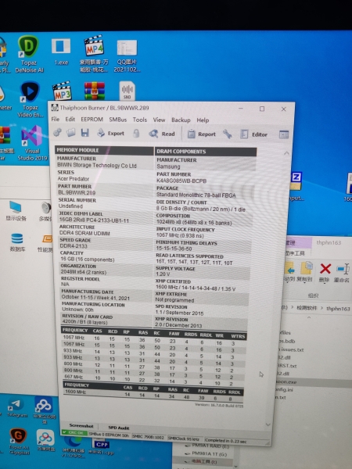
Task: Click the 16GB 2Rx8 PC4-2133-UB1-11 label
Action: coord(94,220)
